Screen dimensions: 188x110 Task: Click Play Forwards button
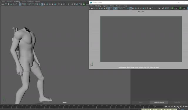[177, 106]
